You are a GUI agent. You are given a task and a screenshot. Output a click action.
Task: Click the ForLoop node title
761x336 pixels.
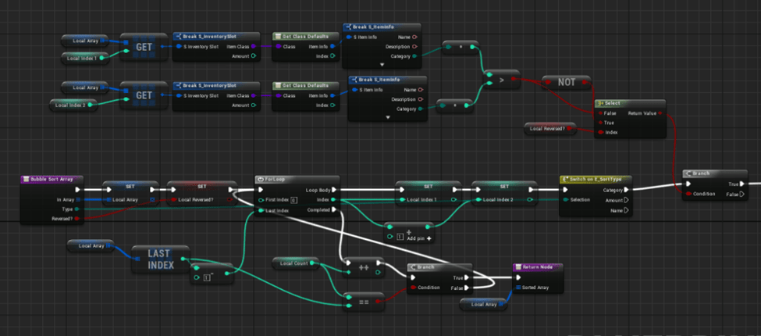275,179
